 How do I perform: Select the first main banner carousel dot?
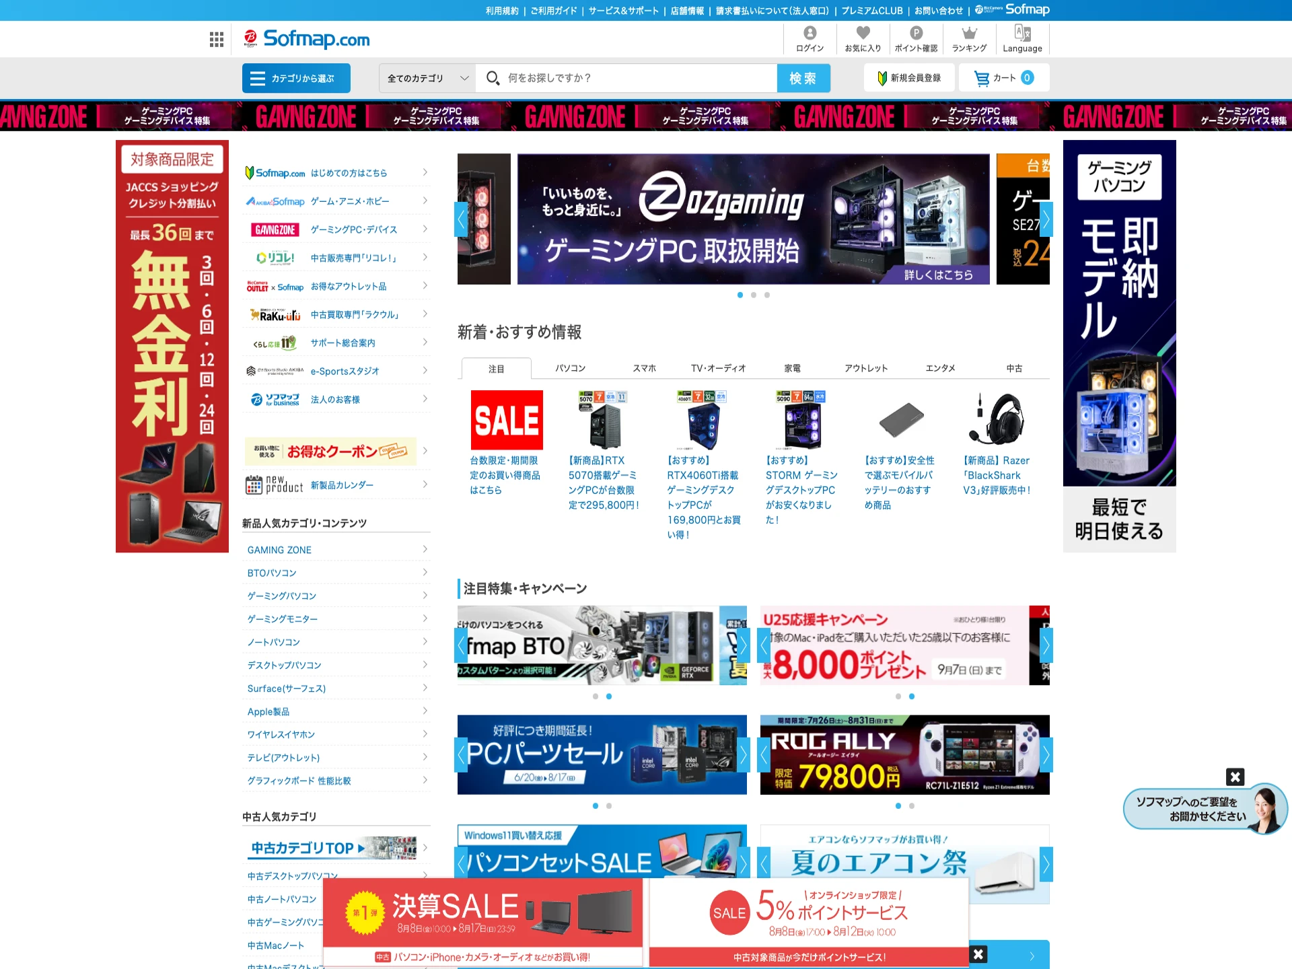pyautogui.click(x=740, y=295)
